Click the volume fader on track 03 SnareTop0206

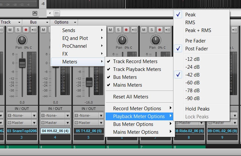[22, 63]
